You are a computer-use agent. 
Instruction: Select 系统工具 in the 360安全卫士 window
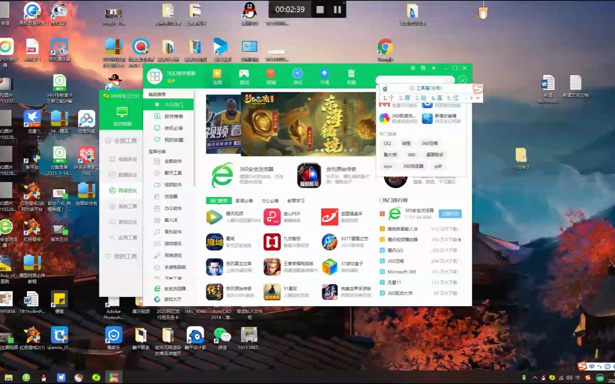123,206
